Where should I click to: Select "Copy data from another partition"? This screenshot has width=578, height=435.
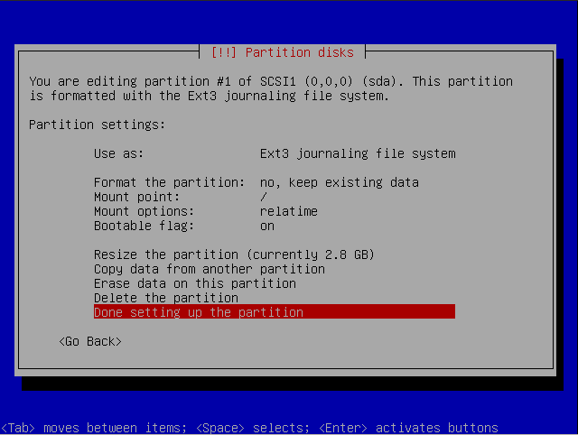(209, 269)
